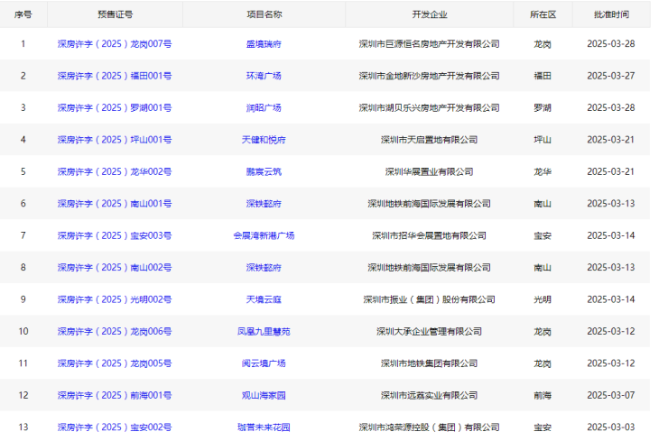This screenshot has width=668, height=441.
Task: Click the 项目名称 column header
Action: pos(264,14)
